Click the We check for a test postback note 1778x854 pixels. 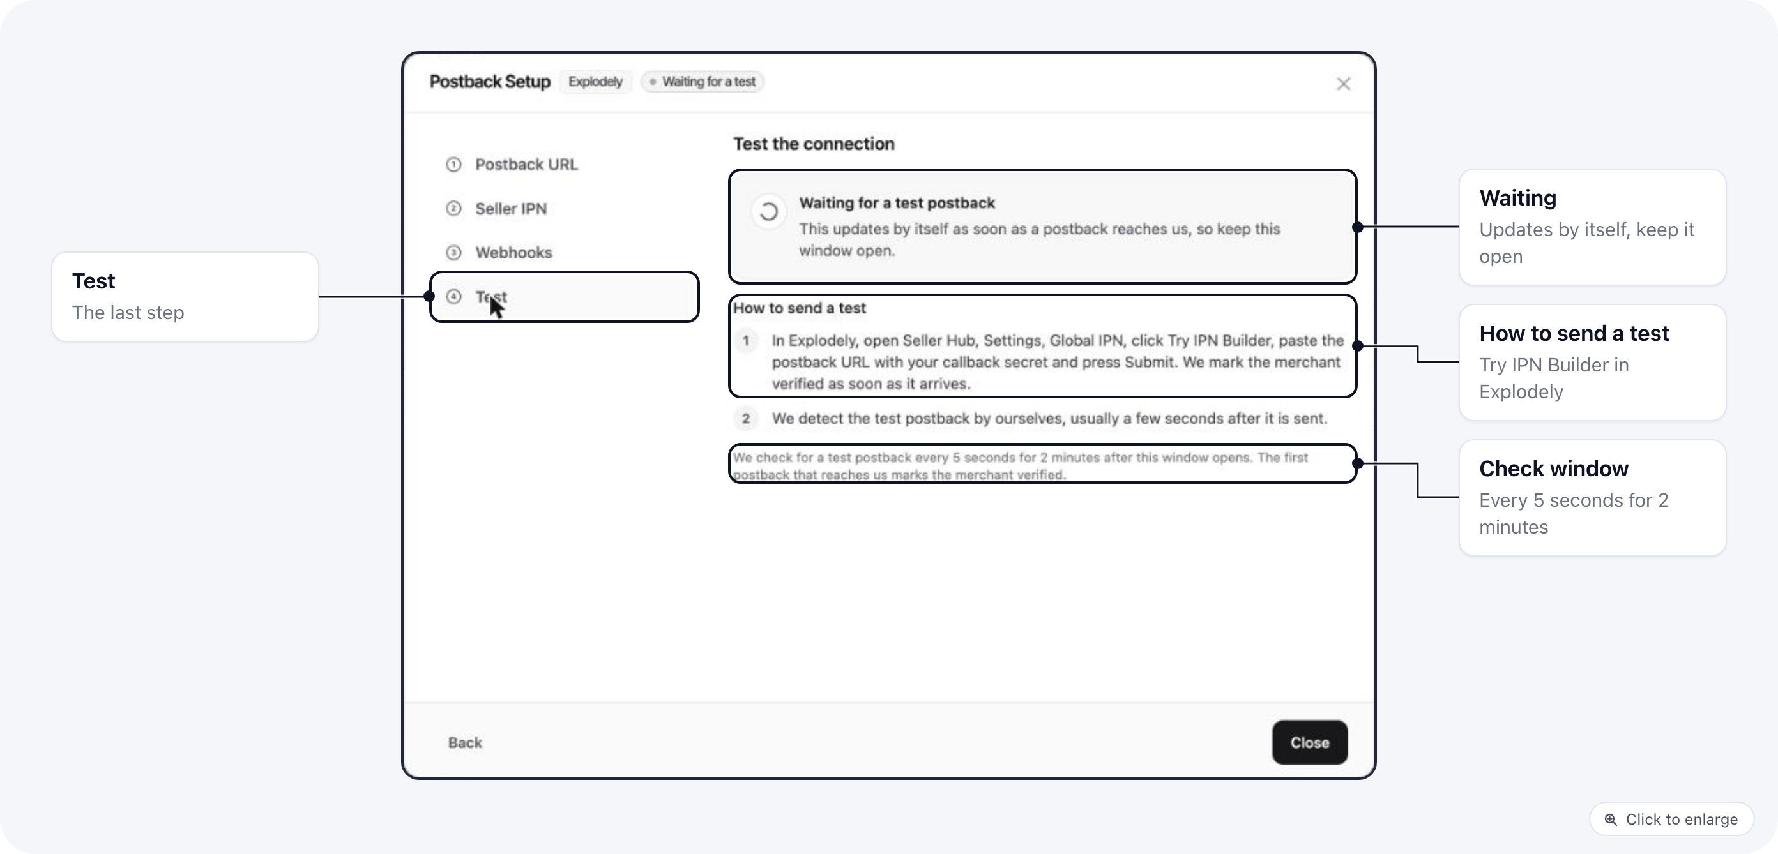tap(1020, 466)
